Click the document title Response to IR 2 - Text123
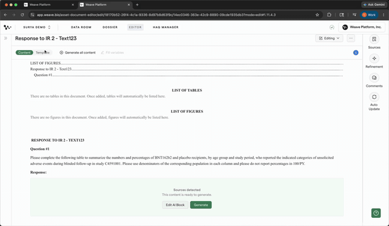The image size is (389, 226). tap(46, 38)
